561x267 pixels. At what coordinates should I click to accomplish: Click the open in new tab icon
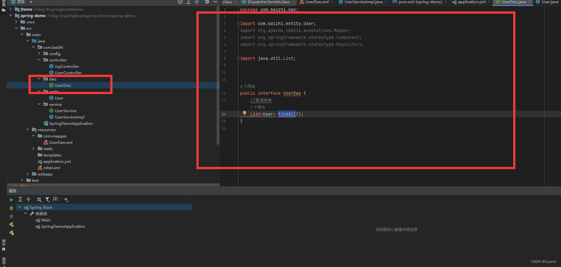pos(55,199)
